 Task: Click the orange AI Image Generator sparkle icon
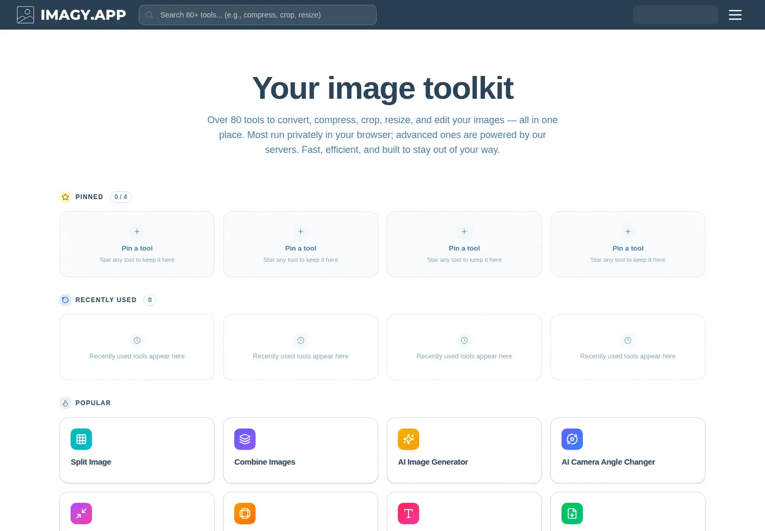tap(409, 439)
